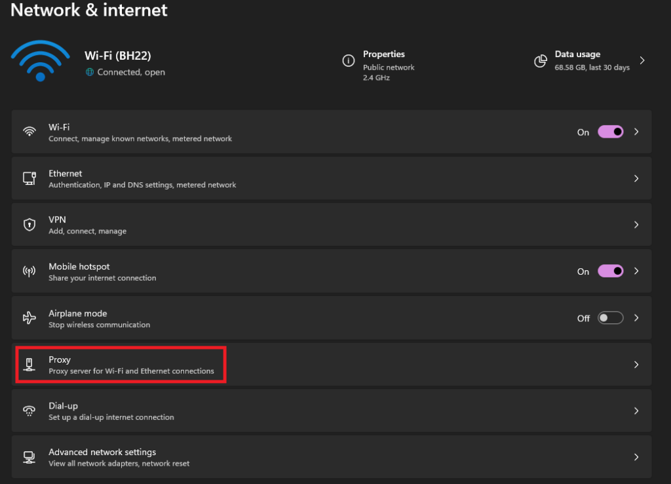Open the Dial-up settings label
671x484 pixels.
(x=64, y=406)
